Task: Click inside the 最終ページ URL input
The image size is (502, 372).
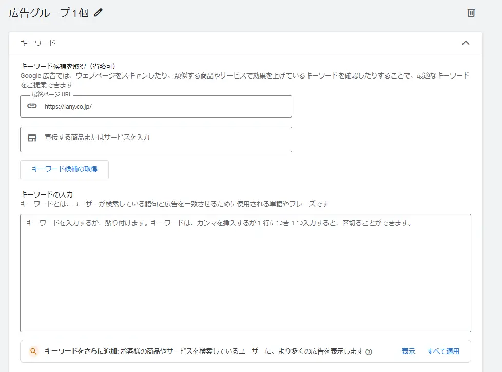Action: click(154, 107)
